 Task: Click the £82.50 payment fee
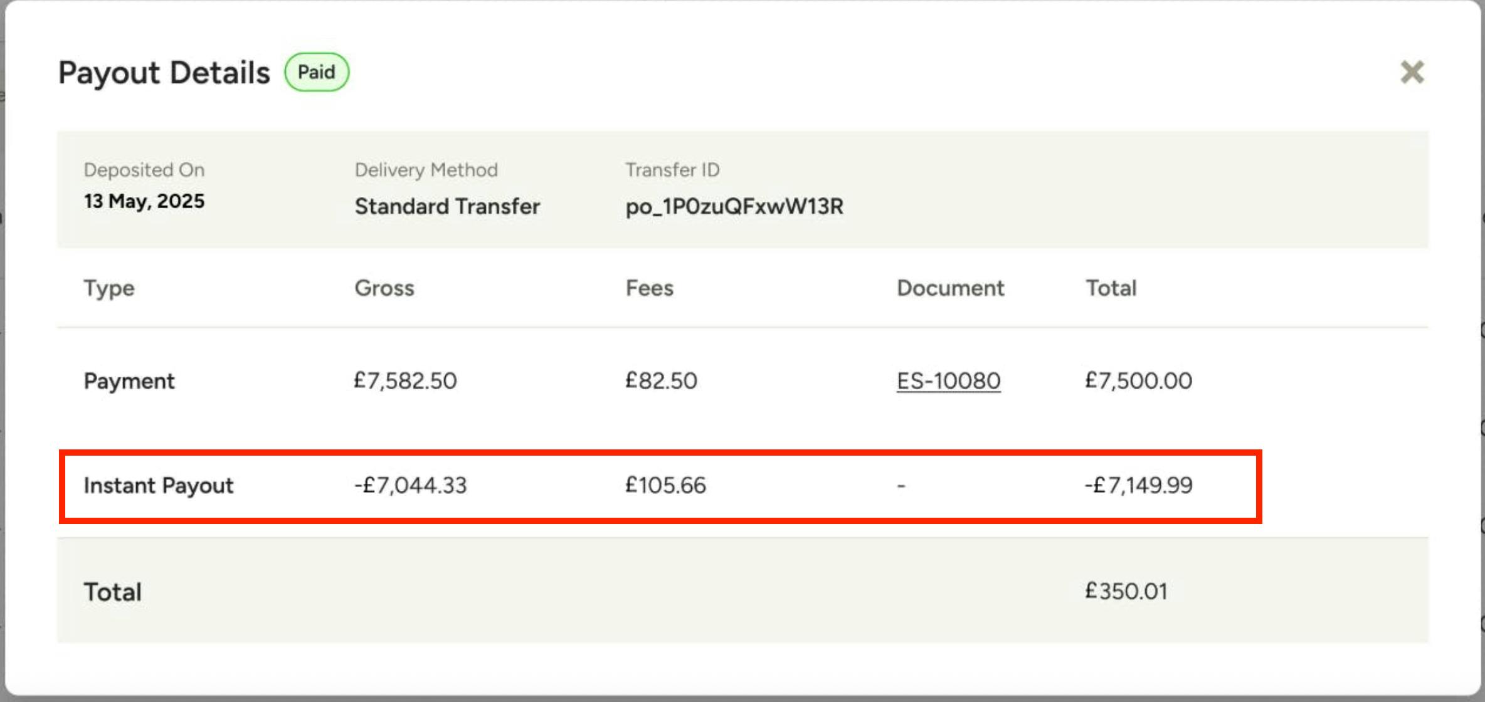pos(661,380)
